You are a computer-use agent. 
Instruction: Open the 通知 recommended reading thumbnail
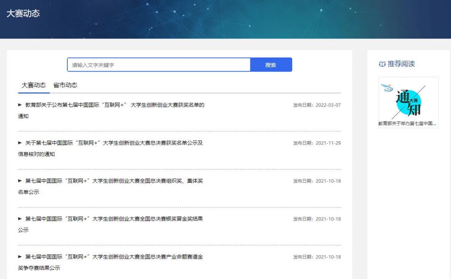click(408, 99)
